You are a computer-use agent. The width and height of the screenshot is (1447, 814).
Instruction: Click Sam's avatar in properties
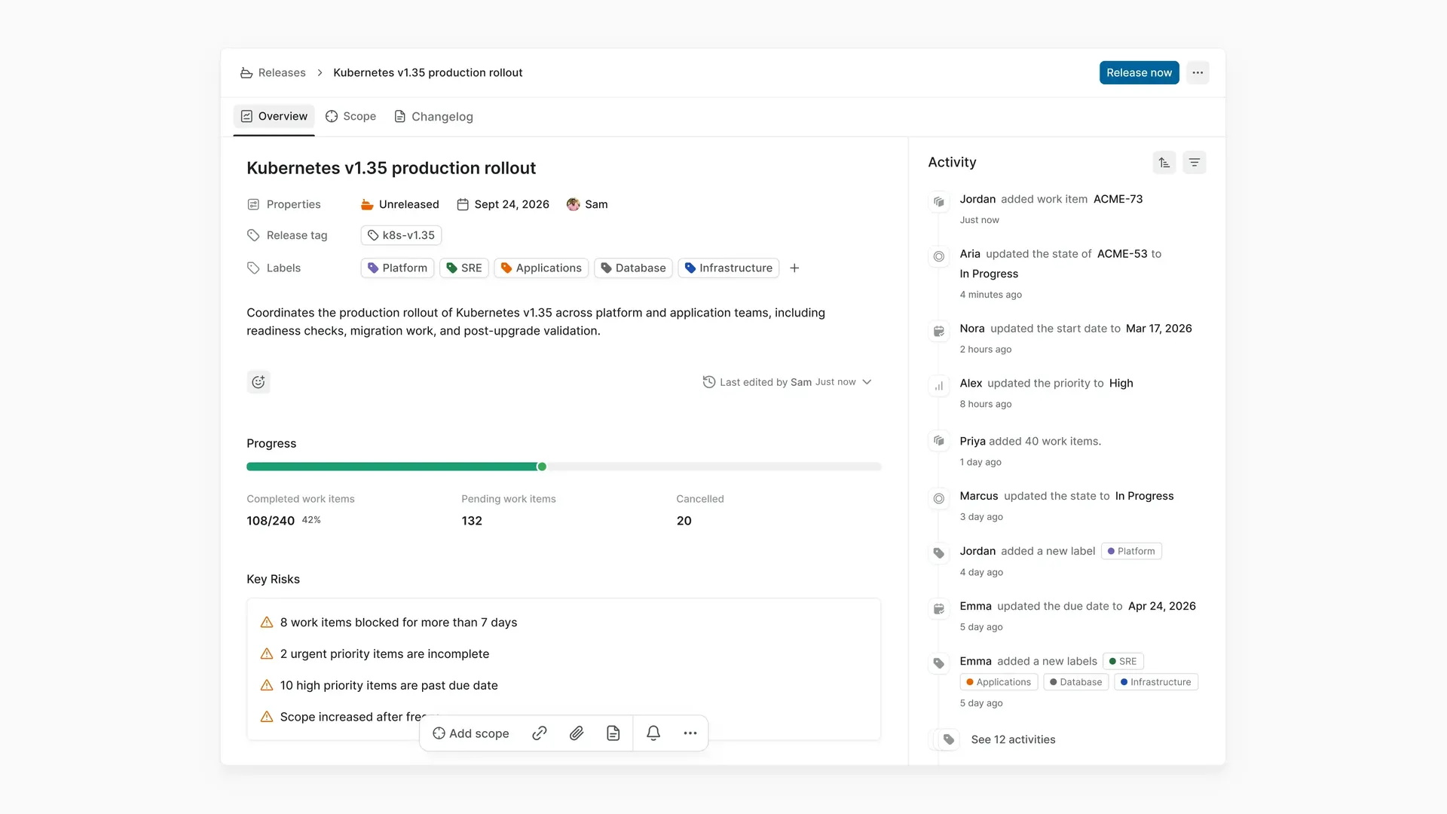(574, 204)
